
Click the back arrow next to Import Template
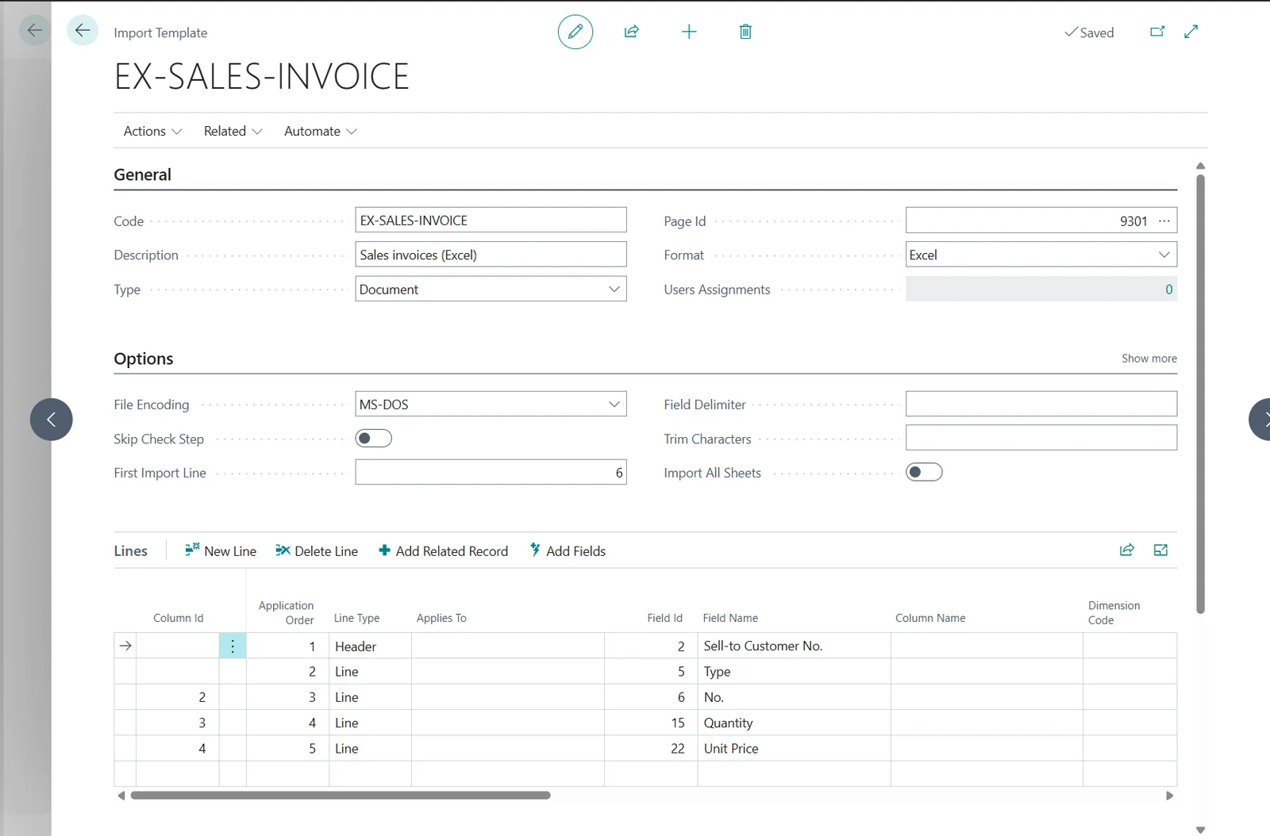[x=82, y=31]
